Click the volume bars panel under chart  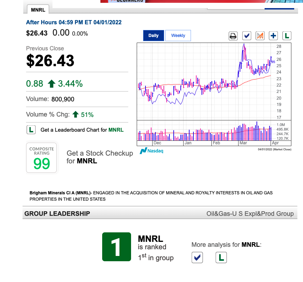[214, 131]
